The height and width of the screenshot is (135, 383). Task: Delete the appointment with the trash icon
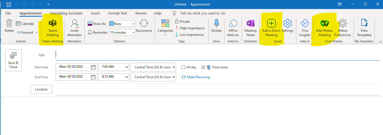pyautogui.click(x=9, y=27)
